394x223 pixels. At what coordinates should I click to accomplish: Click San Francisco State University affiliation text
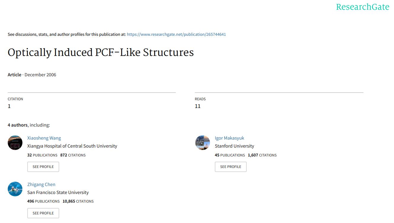[x=58, y=193]
